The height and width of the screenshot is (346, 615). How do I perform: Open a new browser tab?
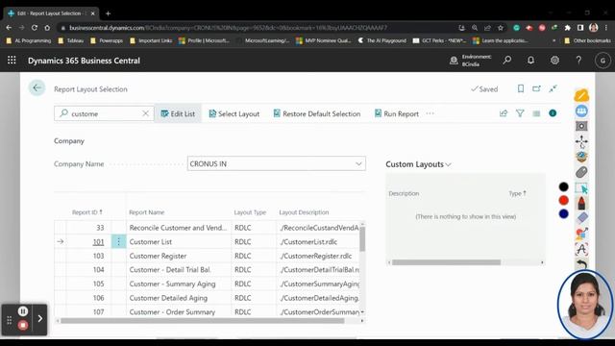click(x=108, y=13)
